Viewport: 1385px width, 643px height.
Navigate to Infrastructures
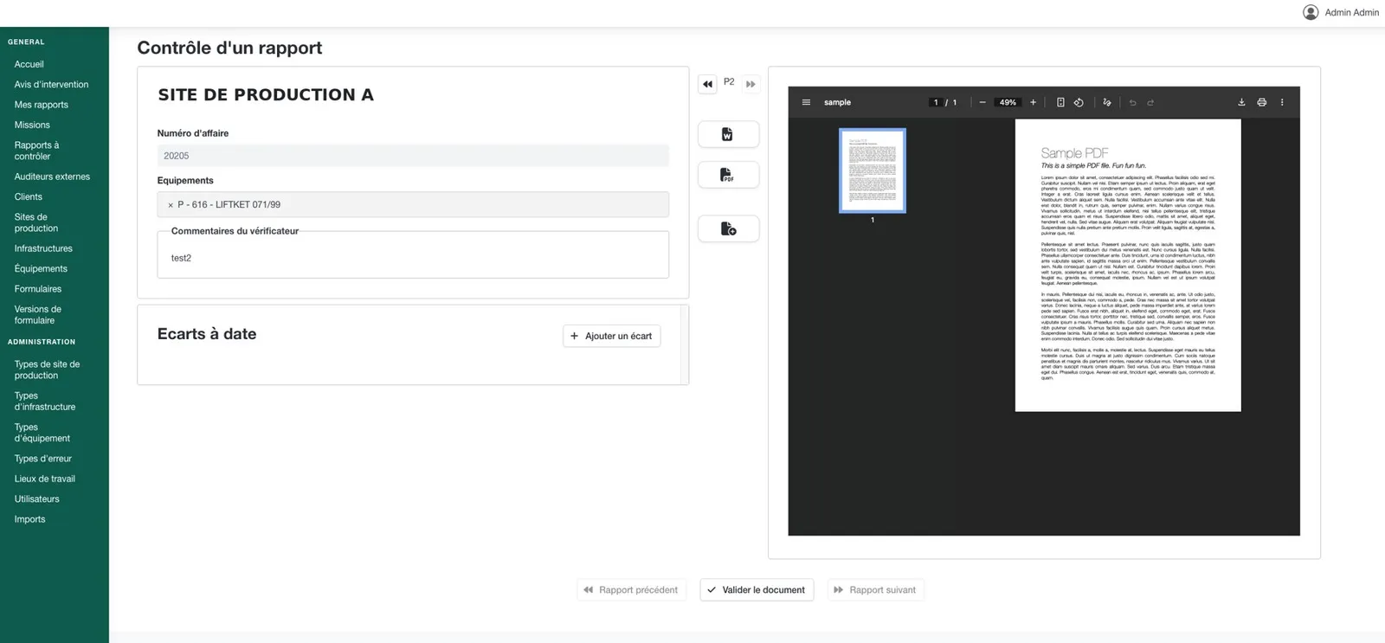(x=43, y=248)
